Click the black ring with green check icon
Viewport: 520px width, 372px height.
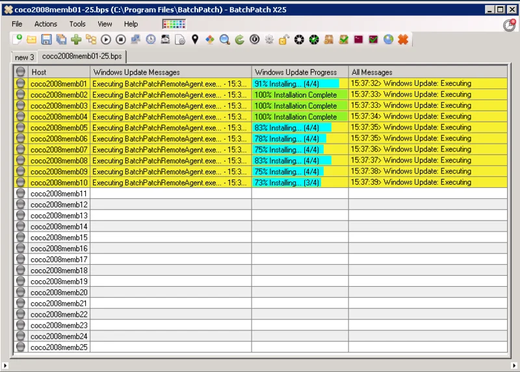314,40
